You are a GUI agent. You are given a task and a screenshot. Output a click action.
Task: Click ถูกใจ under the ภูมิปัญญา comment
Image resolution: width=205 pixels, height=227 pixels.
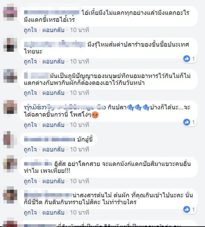(30, 93)
